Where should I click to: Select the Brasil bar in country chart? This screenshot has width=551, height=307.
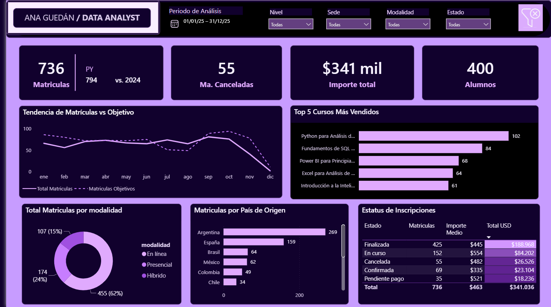coord(236,252)
